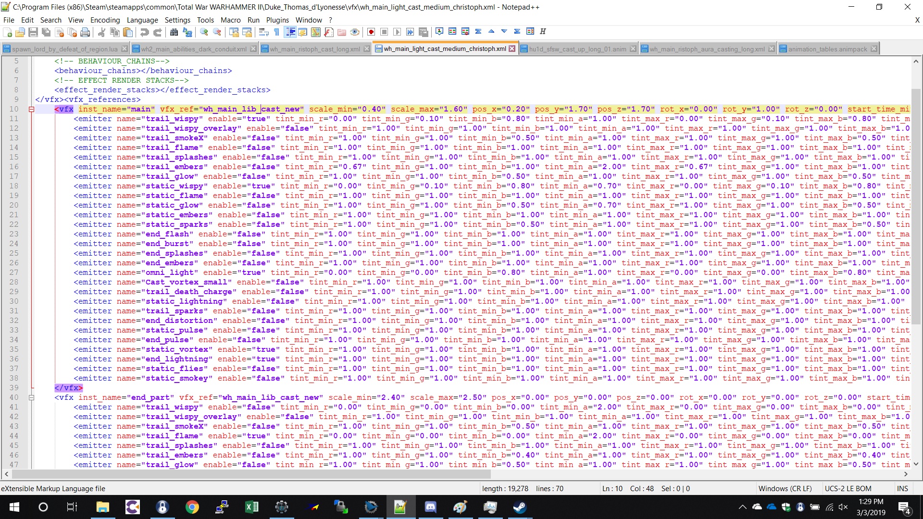This screenshot has width=923, height=519.
Task: Click the Cut scissors icon
Action: pos(101,32)
